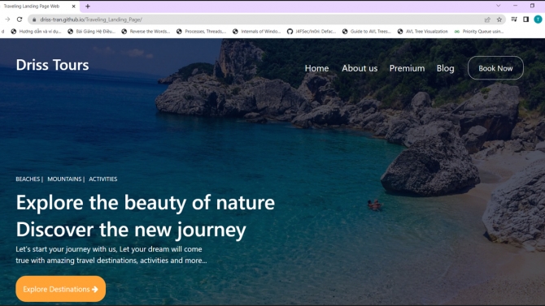Open the Hướng dẫn và ví dụ bookmark
The width and height of the screenshot is (545, 306).
click(x=36, y=31)
